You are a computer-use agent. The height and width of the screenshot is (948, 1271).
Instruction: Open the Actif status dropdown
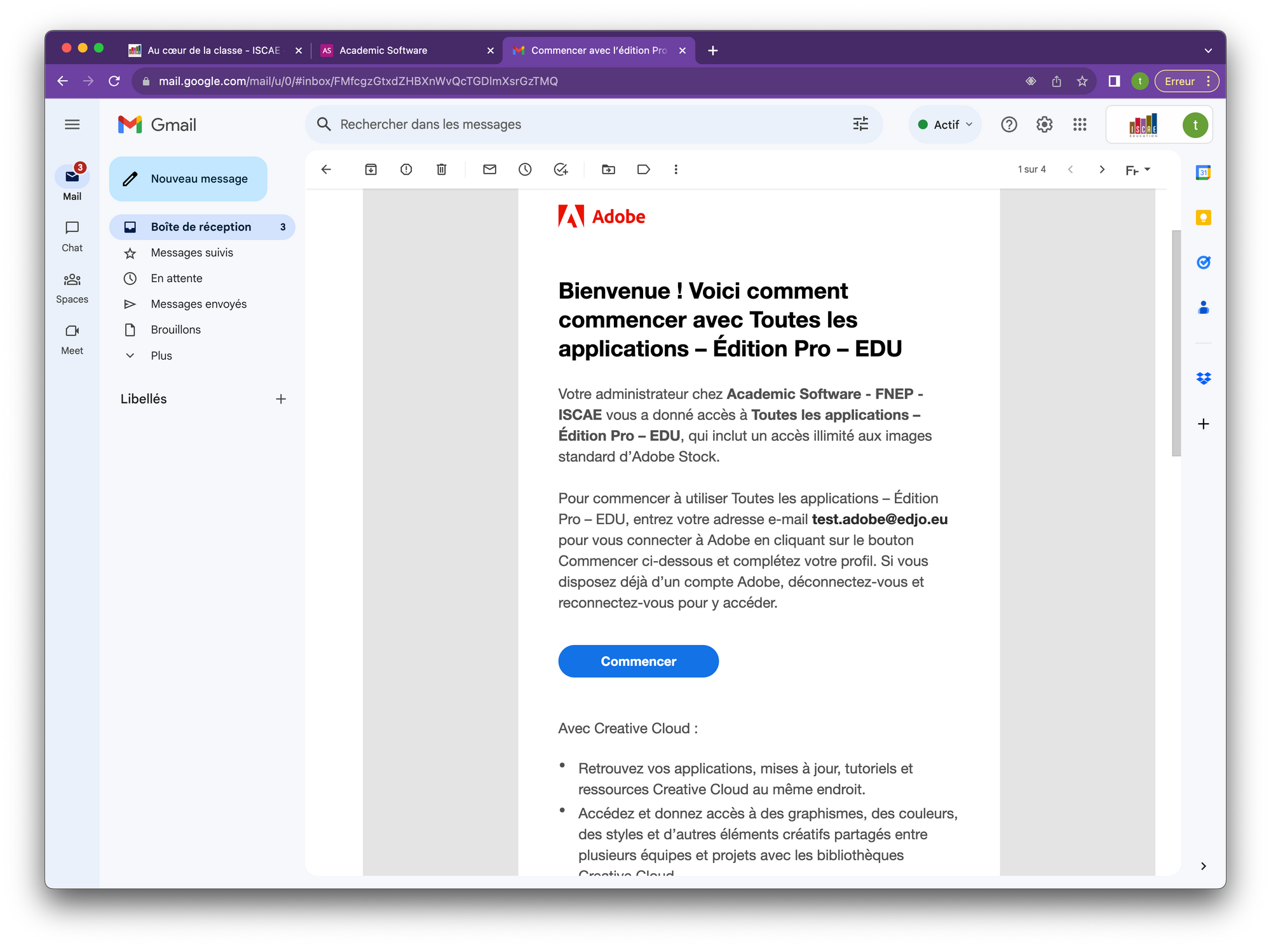point(945,125)
